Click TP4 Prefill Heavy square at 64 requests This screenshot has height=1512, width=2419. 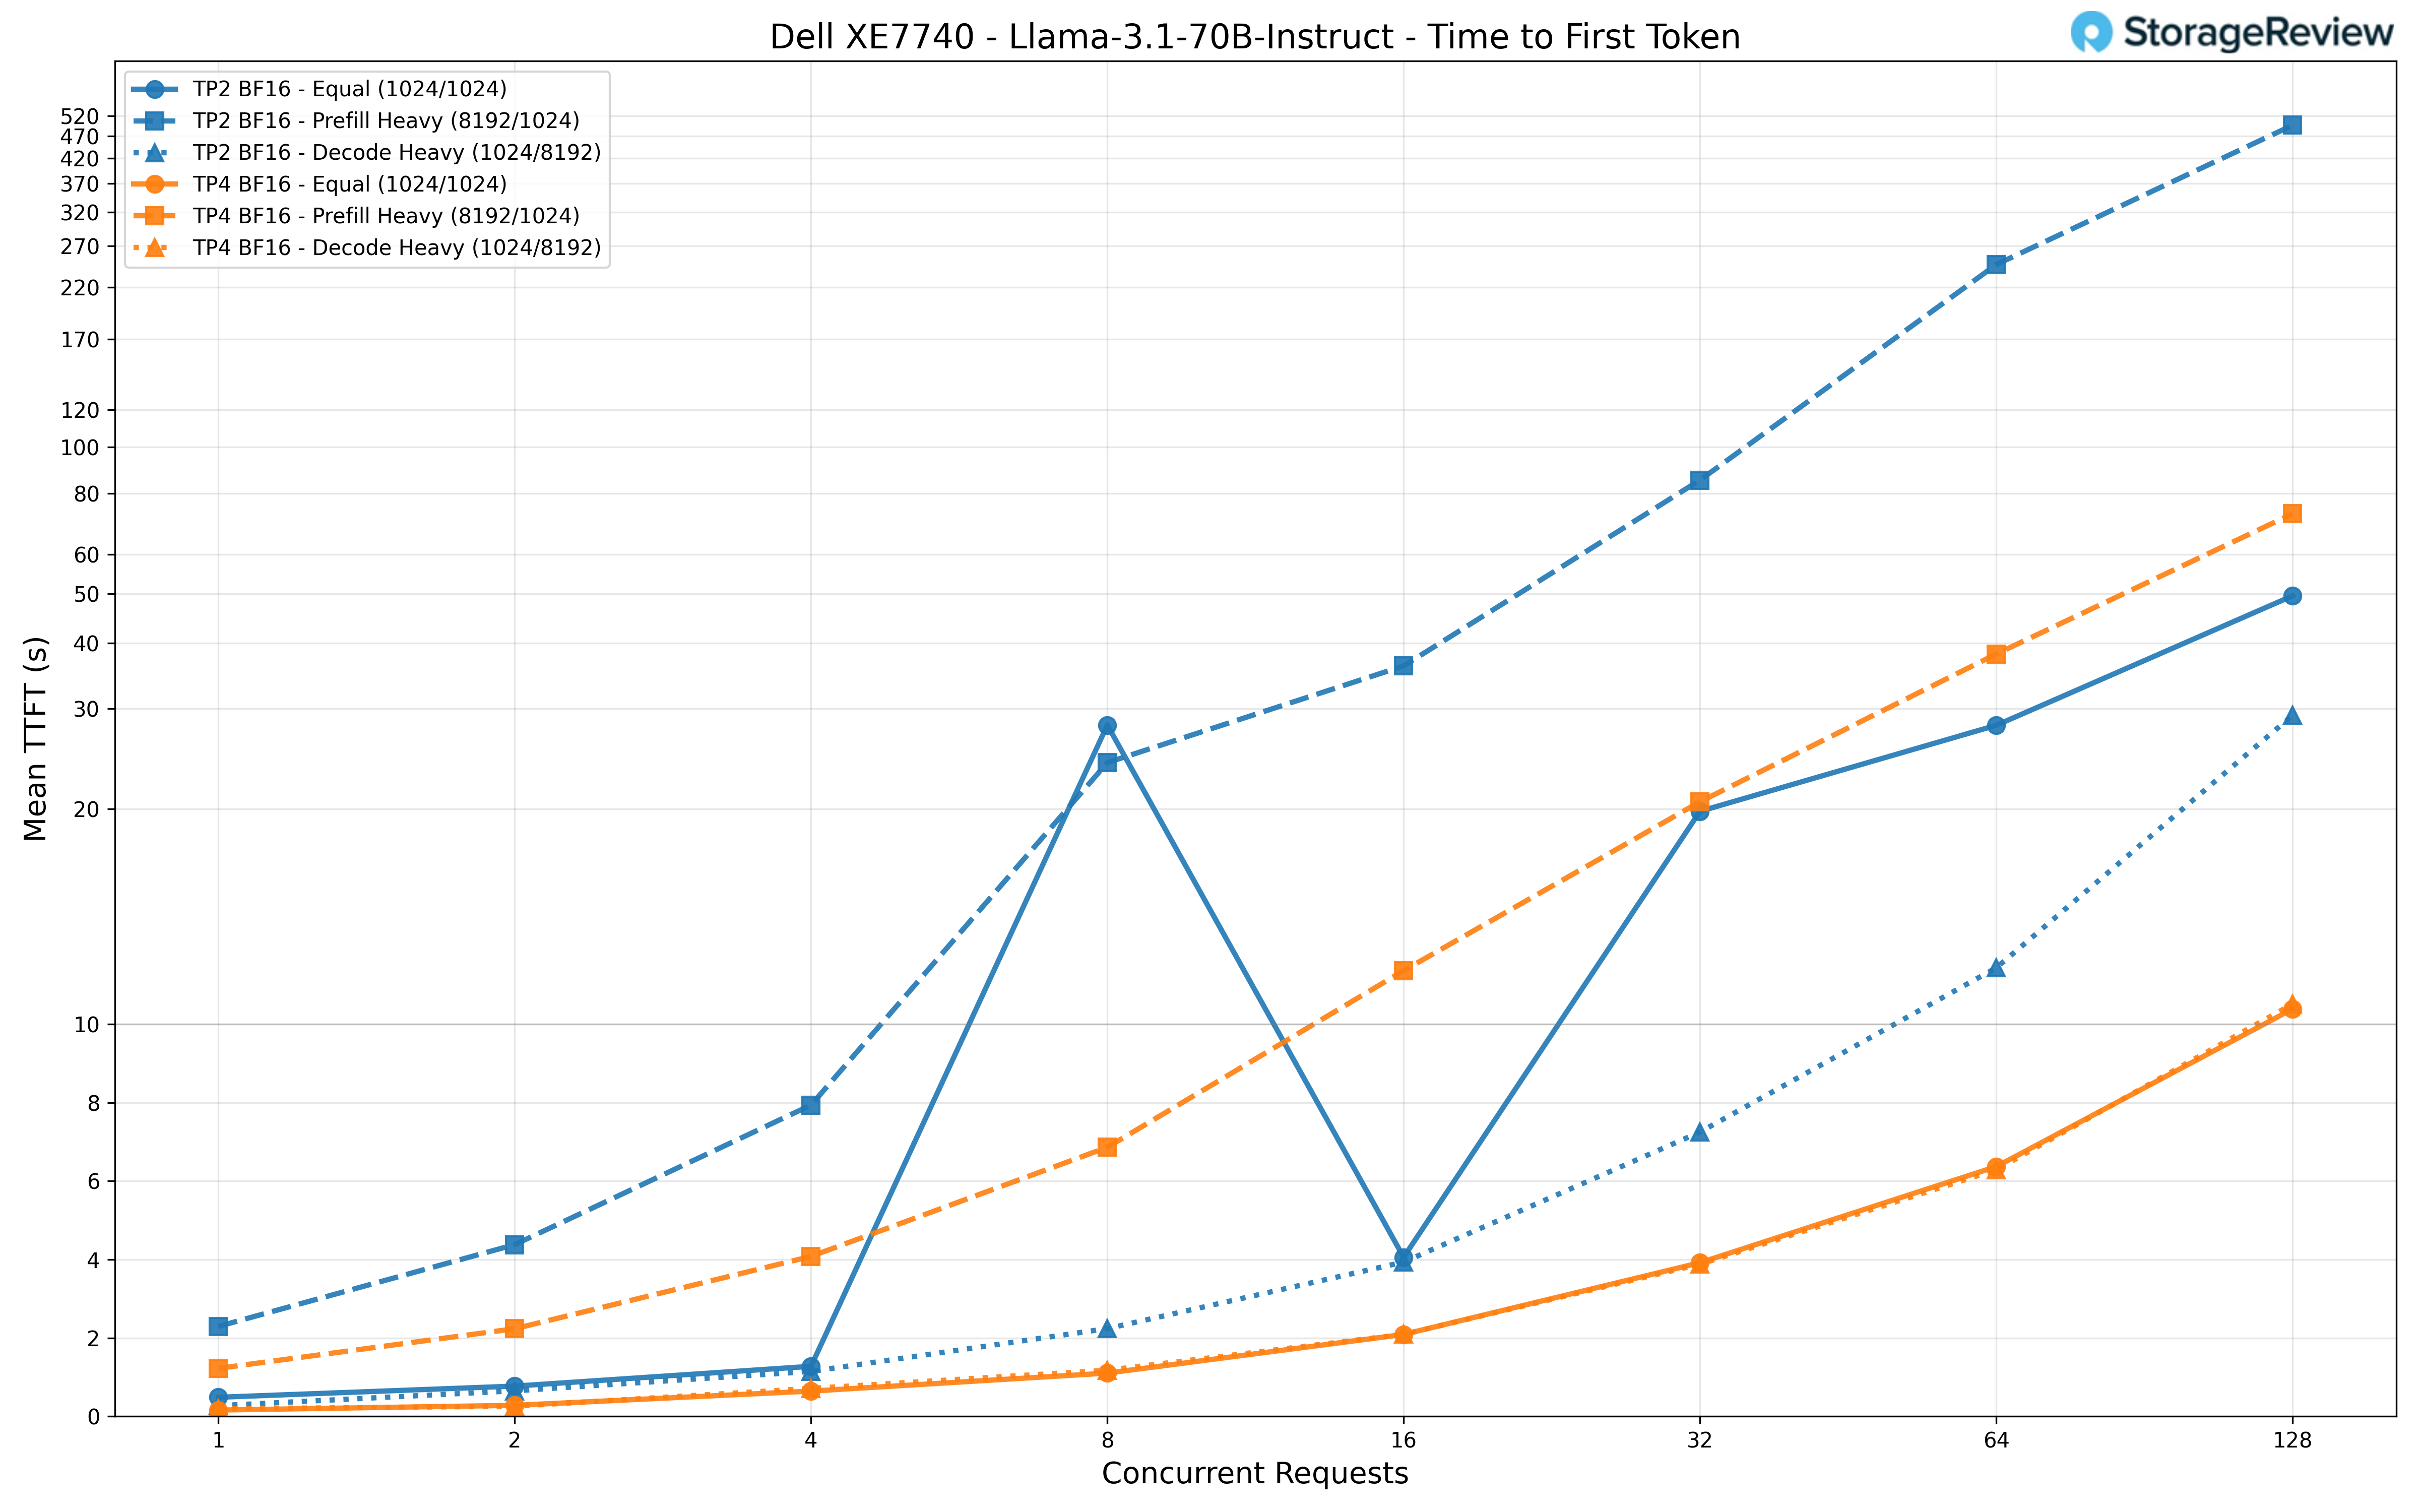tap(1995, 654)
